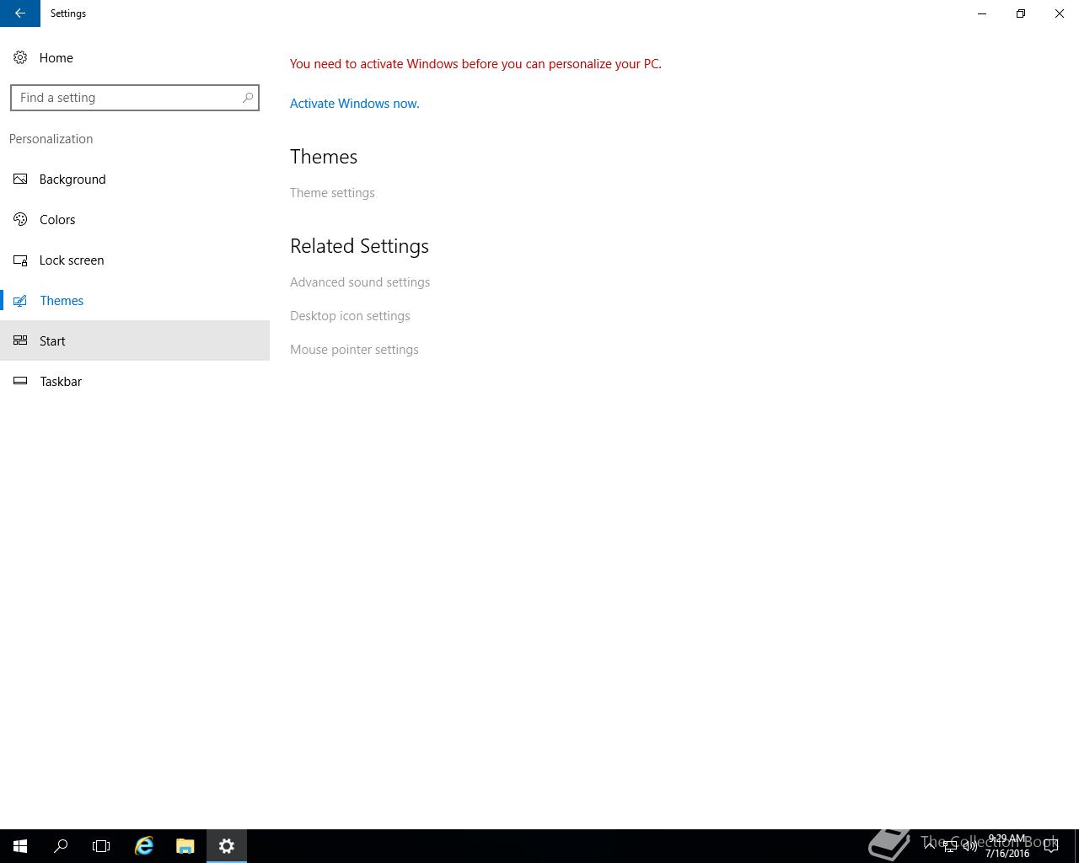
Task: Close the Settings window
Action: [x=1060, y=13]
